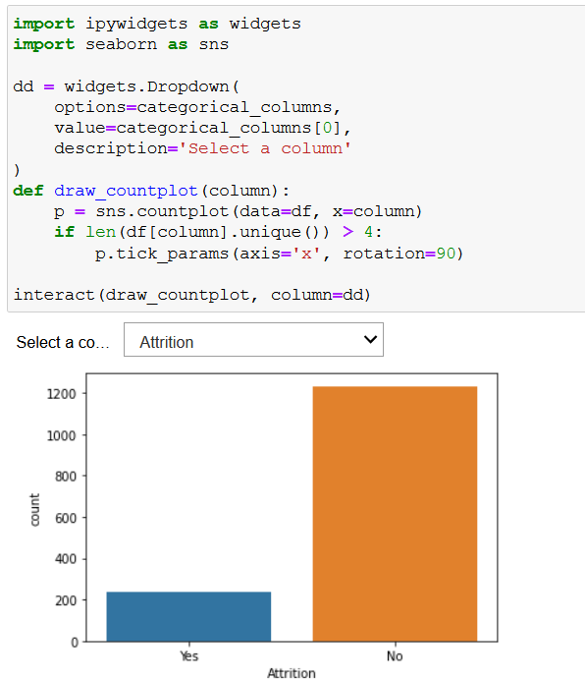
Task: Click the 1200 y-axis tick label
Action: [x=62, y=394]
